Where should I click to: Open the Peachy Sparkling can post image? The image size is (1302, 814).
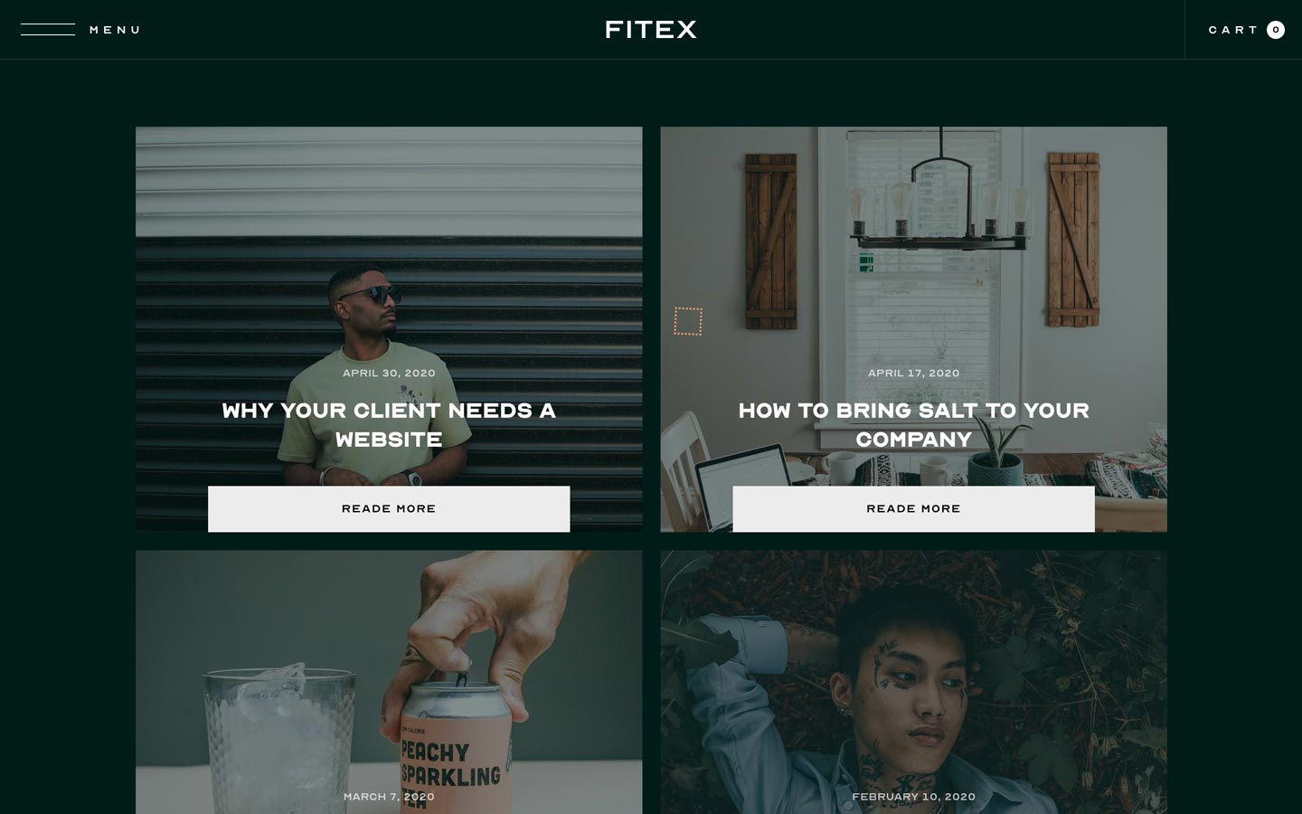pos(389,682)
